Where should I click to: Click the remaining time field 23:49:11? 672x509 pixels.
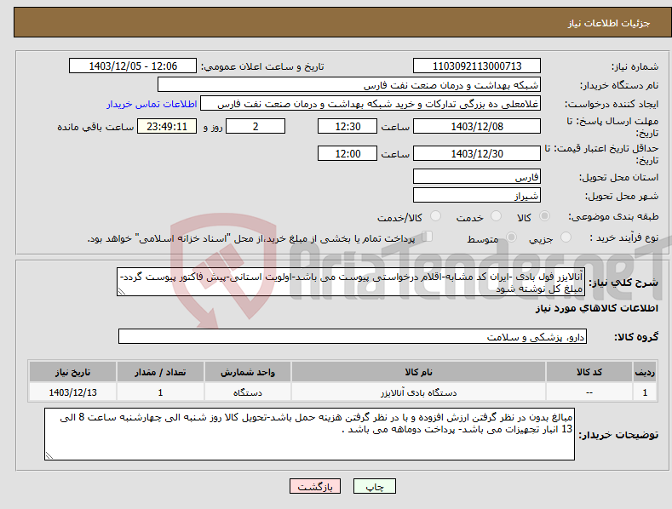coord(167,126)
